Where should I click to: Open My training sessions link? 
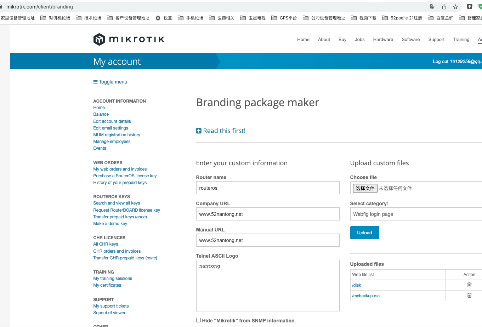113,279
